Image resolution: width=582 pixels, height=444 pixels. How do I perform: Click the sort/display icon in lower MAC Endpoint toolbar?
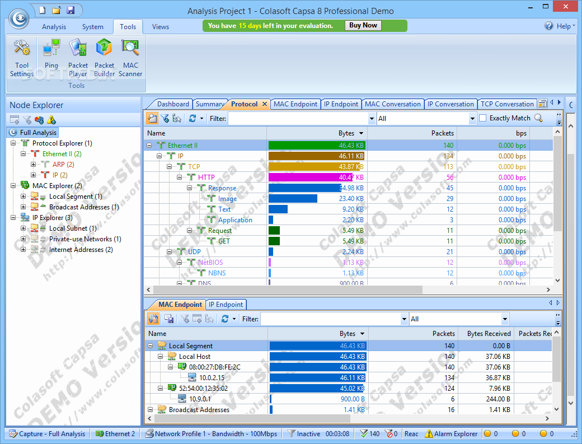click(x=153, y=319)
